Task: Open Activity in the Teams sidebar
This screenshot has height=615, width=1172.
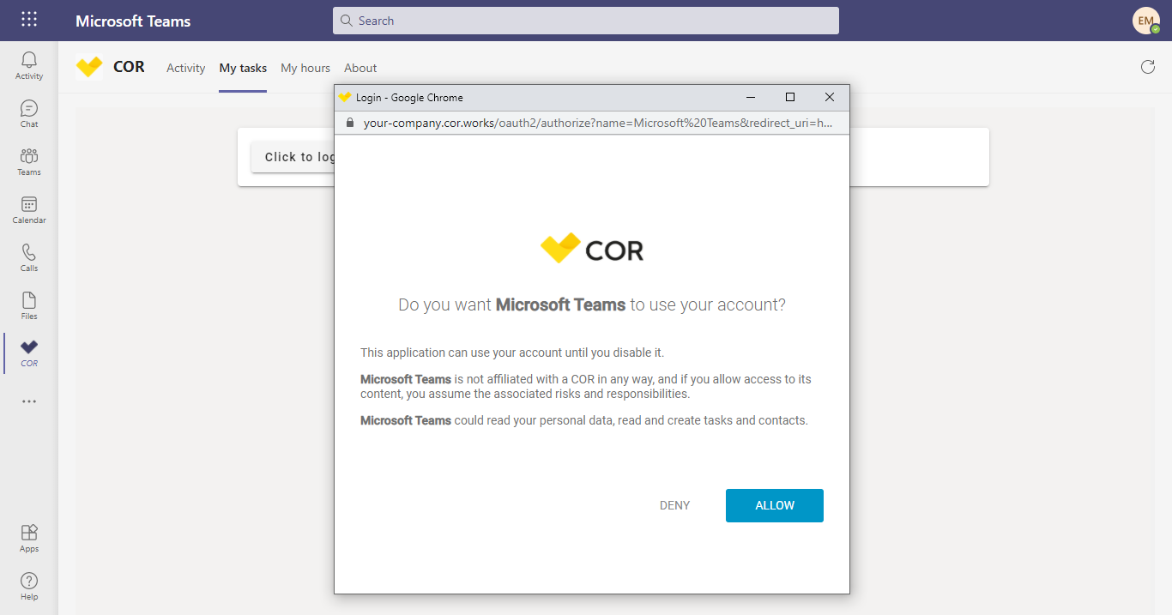Action: point(29,65)
